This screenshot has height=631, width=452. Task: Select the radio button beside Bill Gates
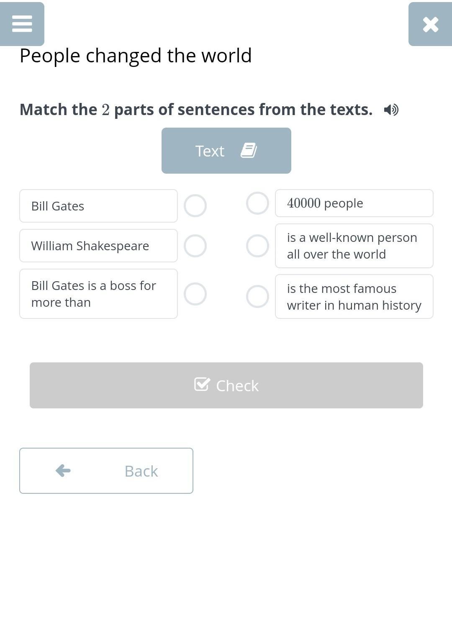click(x=195, y=206)
